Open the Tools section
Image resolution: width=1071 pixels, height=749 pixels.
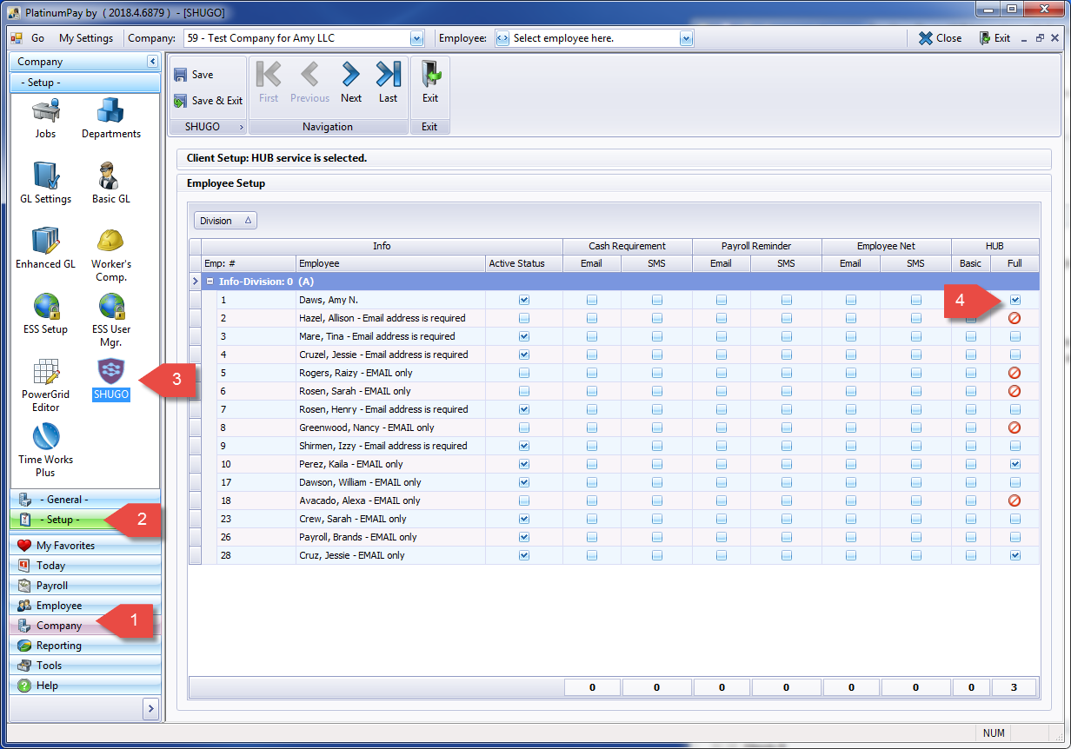pos(85,666)
